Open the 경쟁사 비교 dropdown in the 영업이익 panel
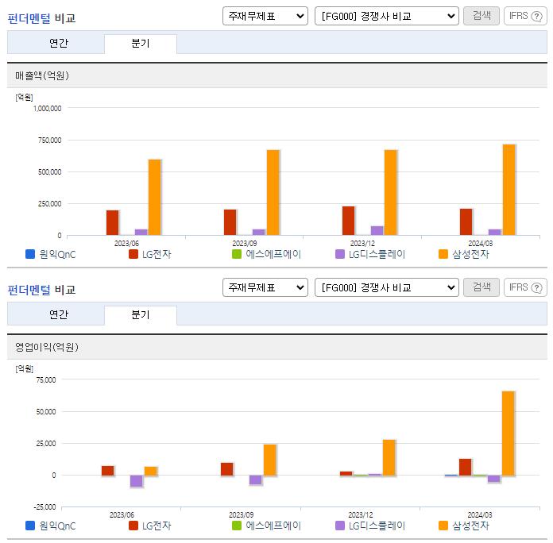Viewport: 553px width, 543px height. (x=386, y=287)
